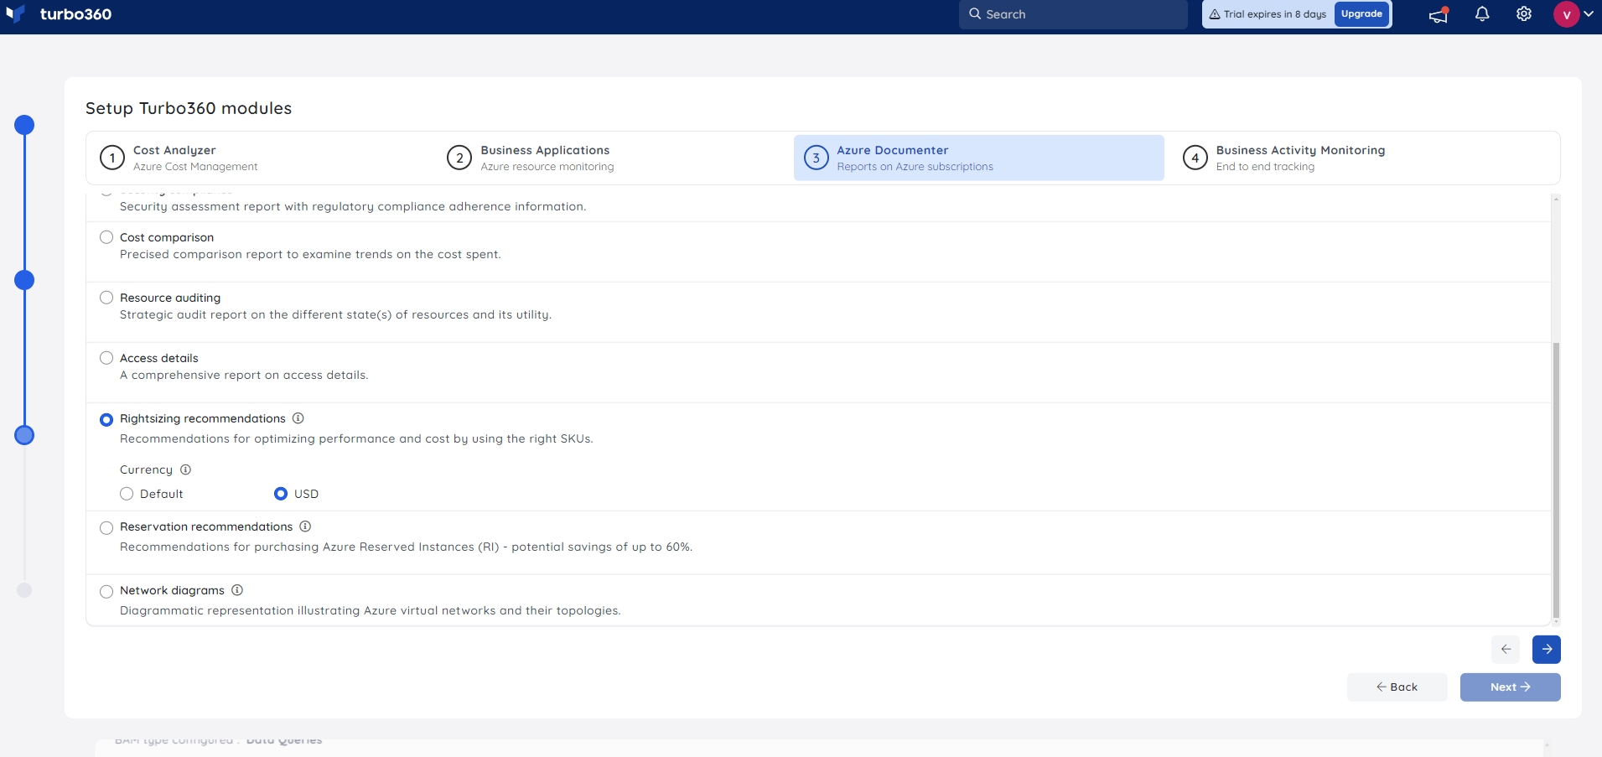The height and width of the screenshot is (757, 1602).
Task: Choose Default currency radio button
Action: [127, 494]
